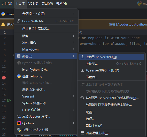
Task: Select Sphinx 快速启动 entry
Action: click(46, 103)
